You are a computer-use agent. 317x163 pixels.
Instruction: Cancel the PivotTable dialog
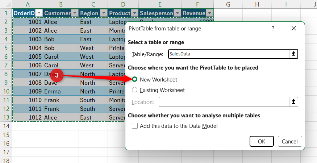click(290, 141)
